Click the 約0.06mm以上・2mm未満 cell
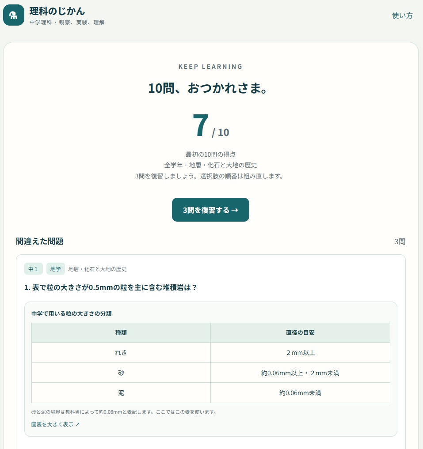The width and height of the screenshot is (423, 449). 300,373
